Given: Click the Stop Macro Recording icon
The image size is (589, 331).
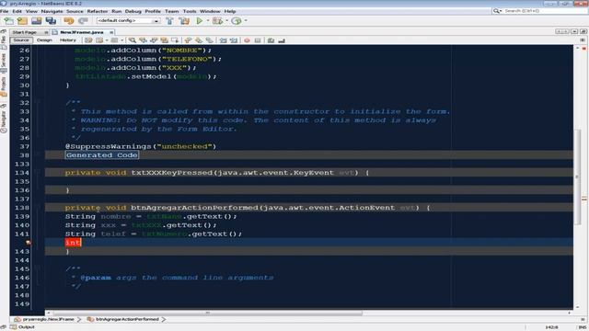Looking at the screenshot, I should [258, 40].
